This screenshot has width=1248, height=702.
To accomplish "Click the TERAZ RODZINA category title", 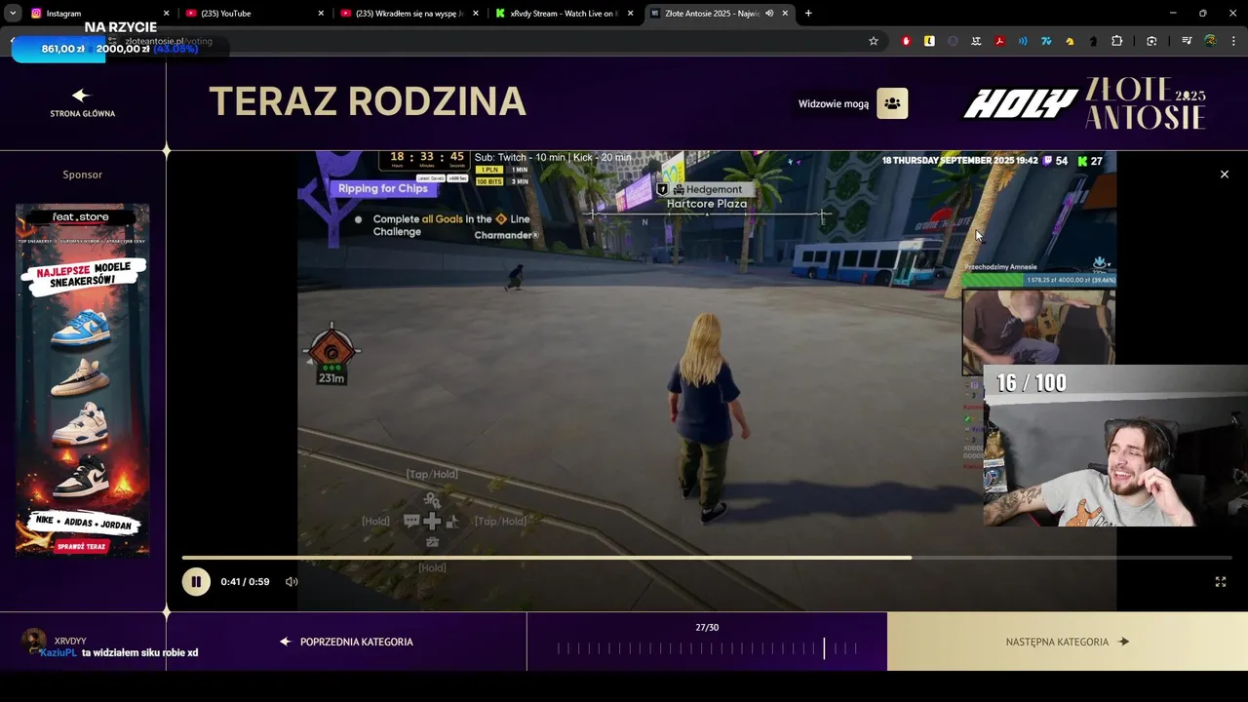I will [x=368, y=101].
